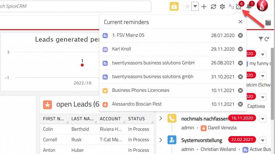Viewport: 275px width, 154px height.
Task: Open Business Phones Licenceses reminder
Action: (141, 90)
